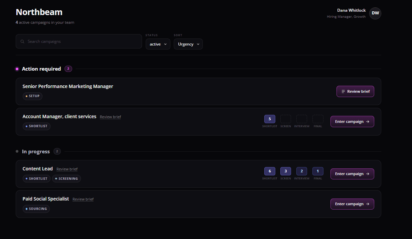Enter the Account Manager campaign
The height and width of the screenshot is (239, 412).
(x=352, y=122)
